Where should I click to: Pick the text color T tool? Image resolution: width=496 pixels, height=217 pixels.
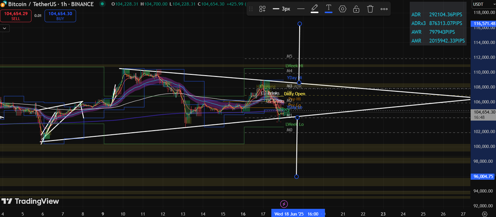tap(329, 9)
